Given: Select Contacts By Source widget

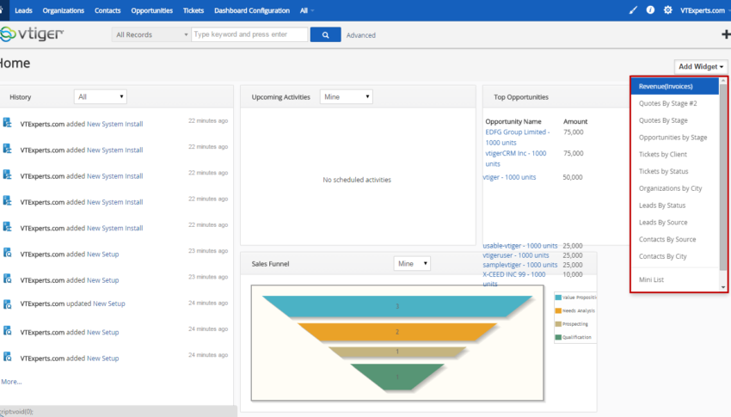Looking at the screenshot, I should point(667,240).
